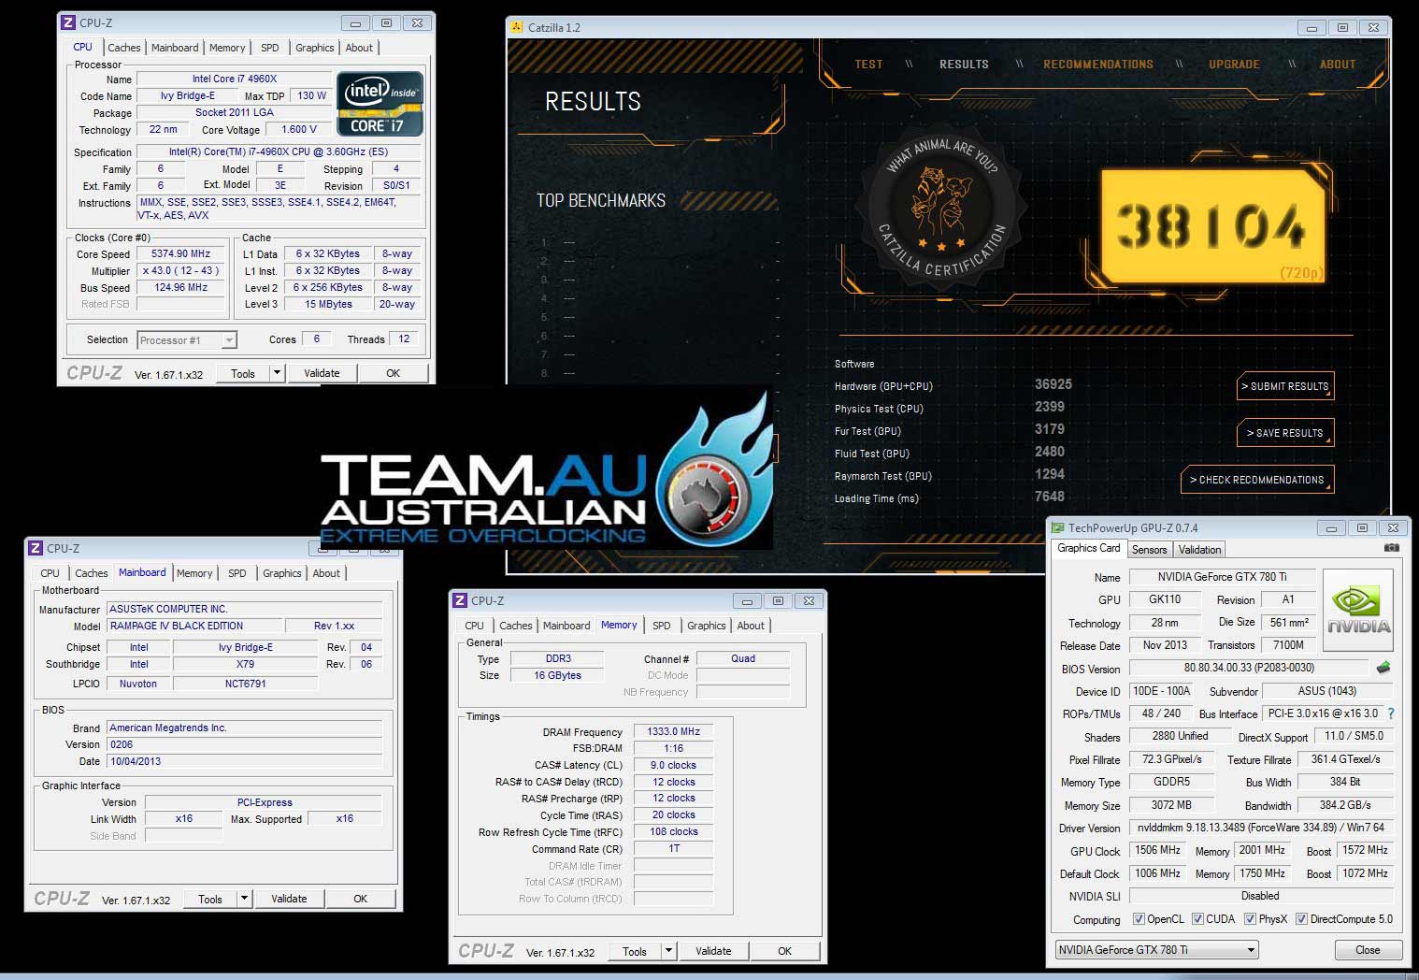Open the Processor #1 selection dropdown
The image size is (1419, 980).
229,340
